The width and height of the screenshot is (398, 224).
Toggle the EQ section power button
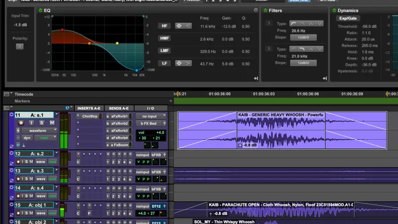(x=40, y=10)
